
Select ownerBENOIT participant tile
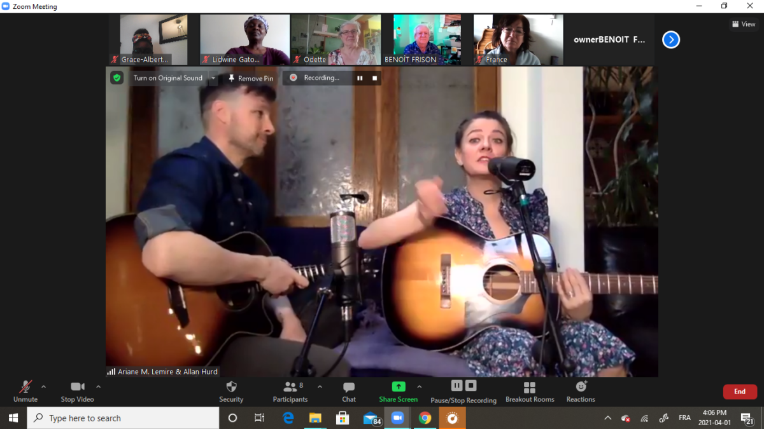(x=609, y=39)
